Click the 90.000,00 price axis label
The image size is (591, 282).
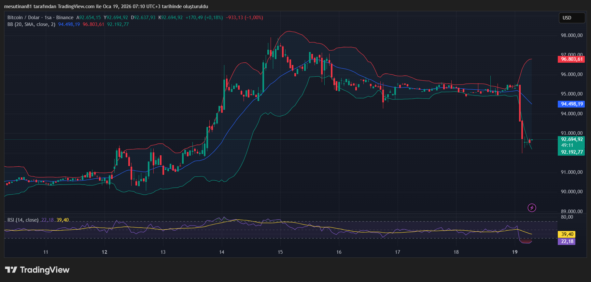571,192
